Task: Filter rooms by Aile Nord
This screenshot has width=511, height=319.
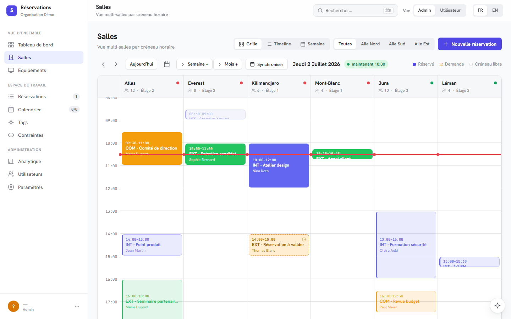Action: click(370, 44)
